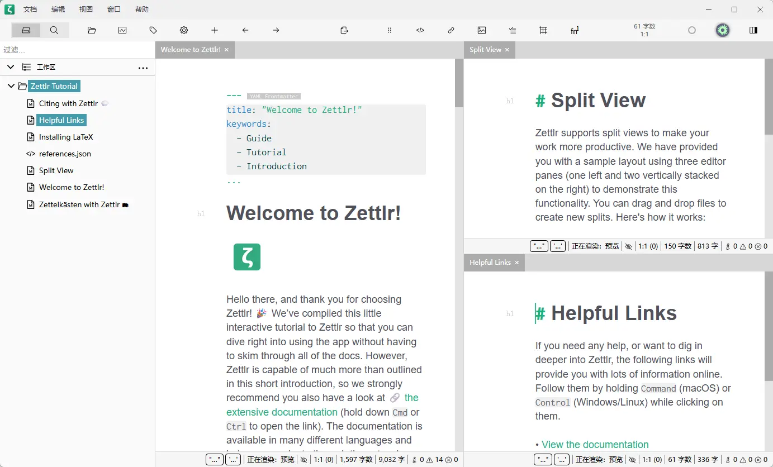This screenshot has width=773, height=467.
Task: Open double-quote style menu in Helpful Links pane
Action: [543, 460]
